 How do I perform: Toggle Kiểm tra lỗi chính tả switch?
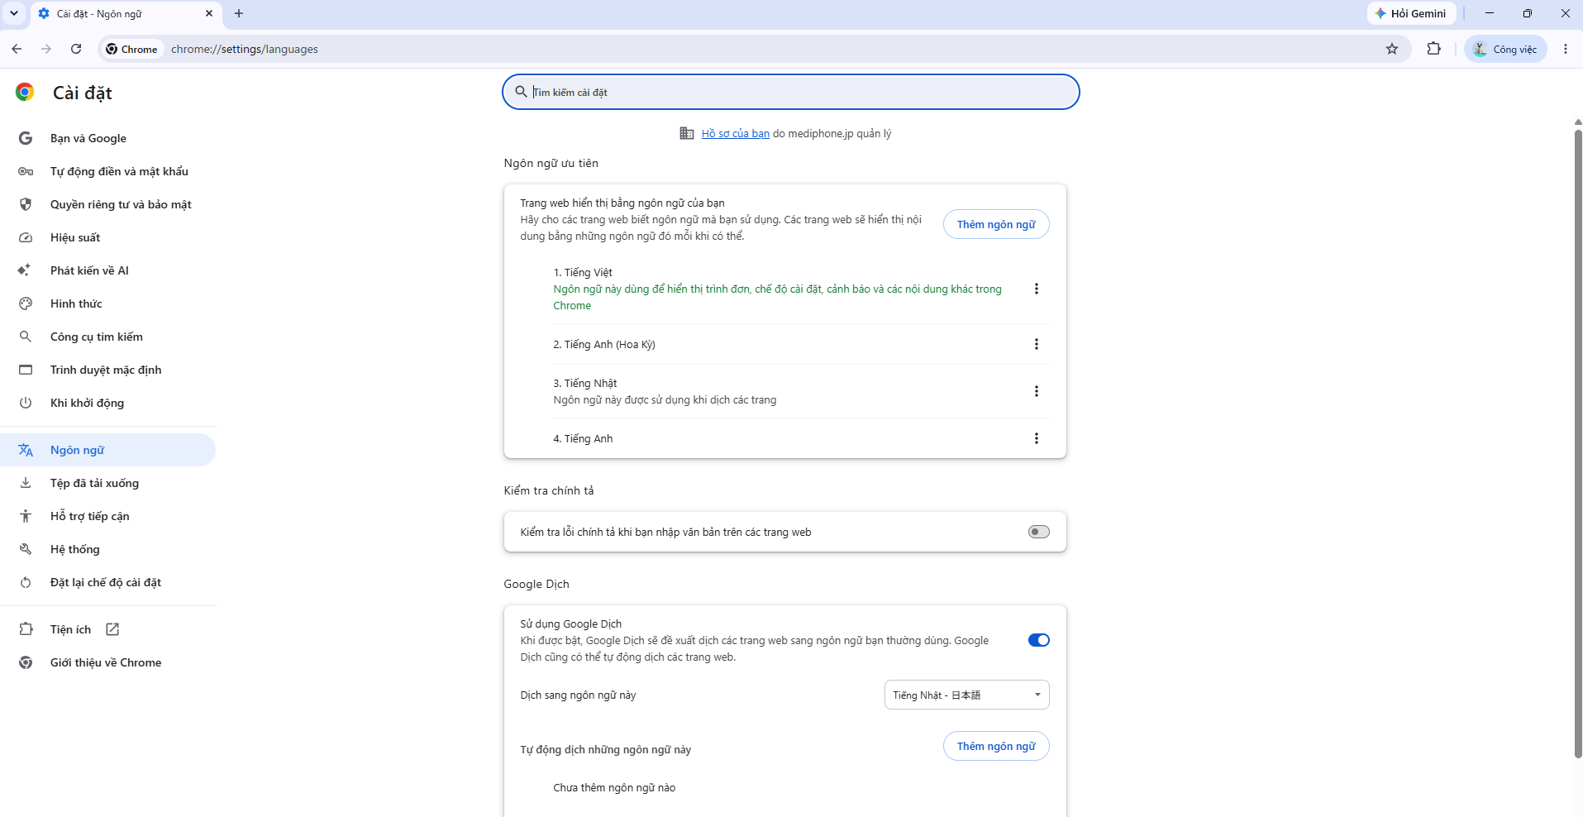pos(1038,532)
